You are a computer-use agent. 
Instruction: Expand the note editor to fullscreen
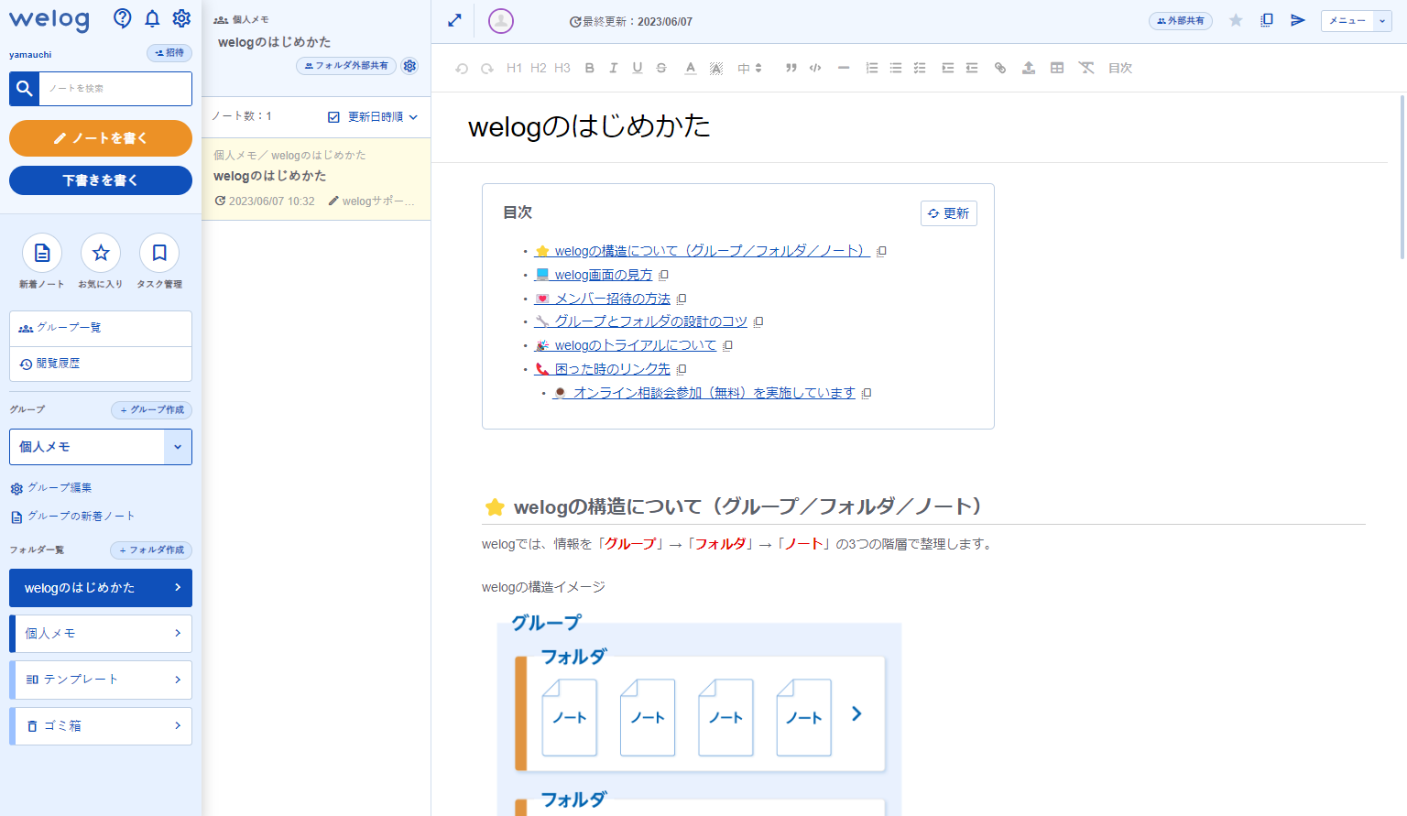pyautogui.click(x=454, y=20)
